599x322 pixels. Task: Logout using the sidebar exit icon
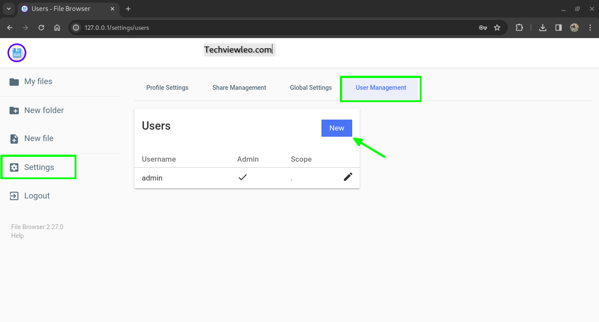pos(36,195)
